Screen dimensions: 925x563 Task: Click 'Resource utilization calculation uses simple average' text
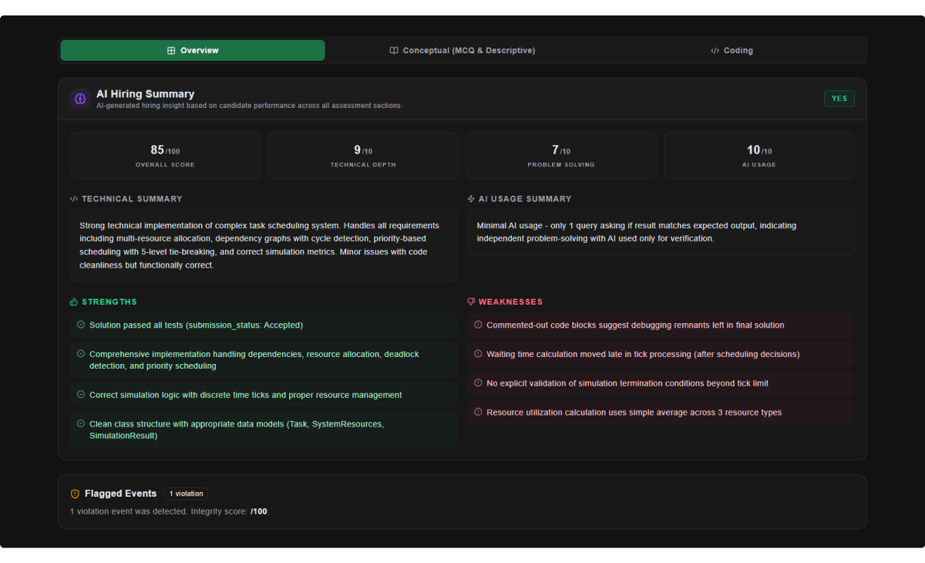point(634,413)
